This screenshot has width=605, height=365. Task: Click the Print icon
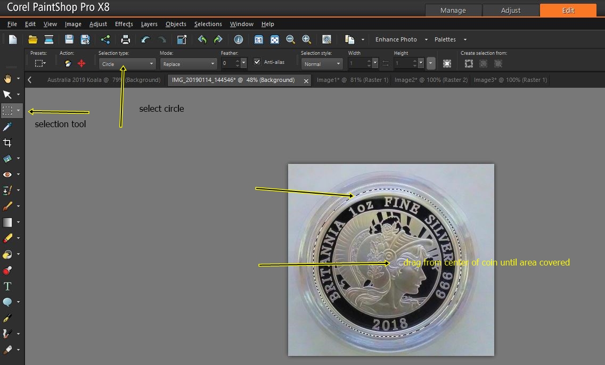point(125,39)
